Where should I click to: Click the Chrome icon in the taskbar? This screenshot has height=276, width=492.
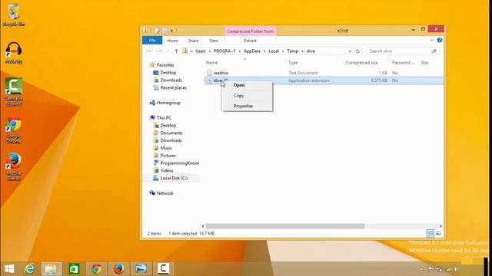click(96, 268)
